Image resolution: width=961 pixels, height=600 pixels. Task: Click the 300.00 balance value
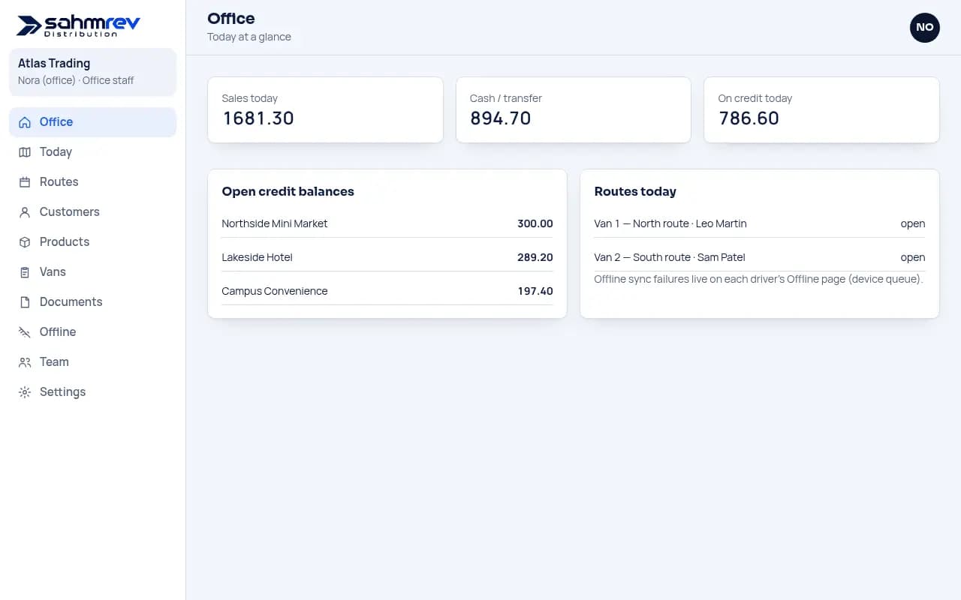(x=535, y=223)
